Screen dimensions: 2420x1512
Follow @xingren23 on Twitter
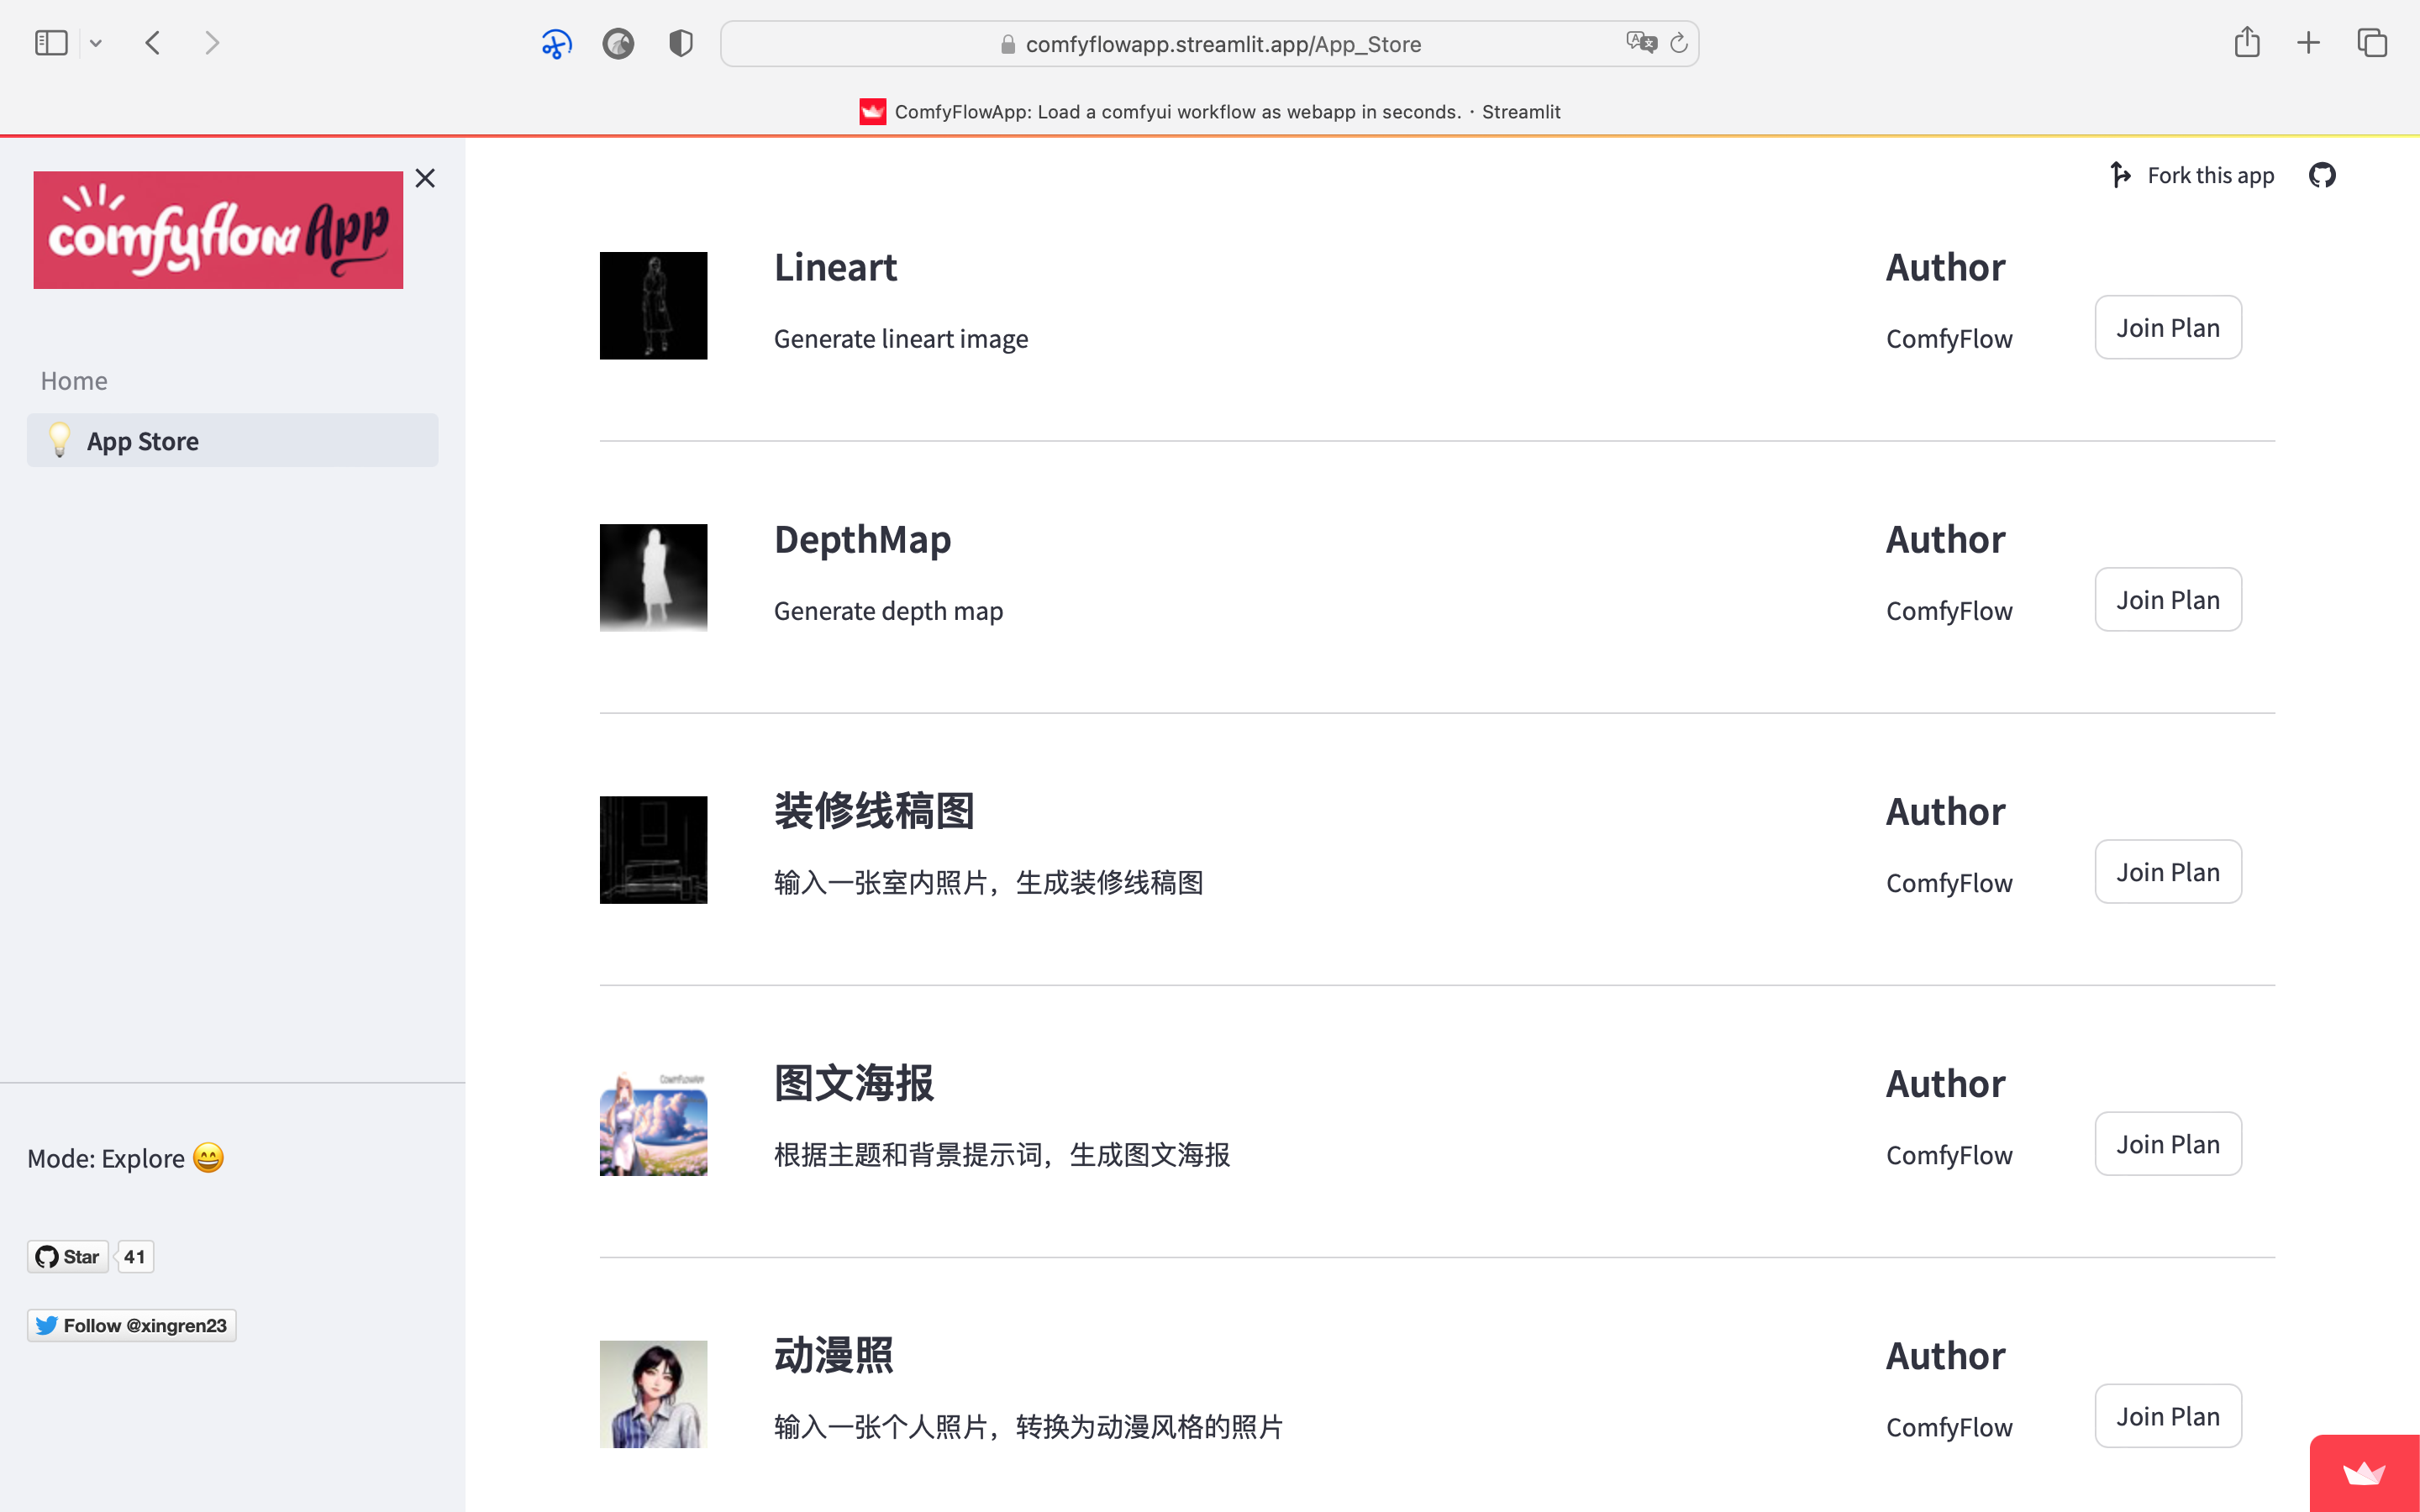132,1325
